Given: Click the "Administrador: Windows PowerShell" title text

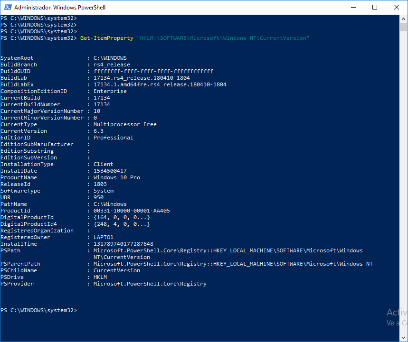Looking at the screenshot, I should [x=60, y=8].
